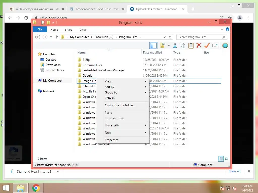Open the recent locations dropdown arrow
258x193 pixels.
[x=51, y=37]
